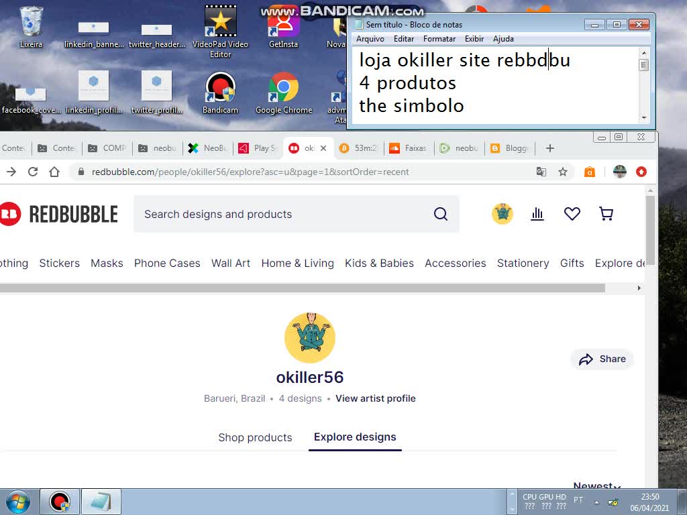Open the Exibir menu in Bloco de notas

click(474, 39)
